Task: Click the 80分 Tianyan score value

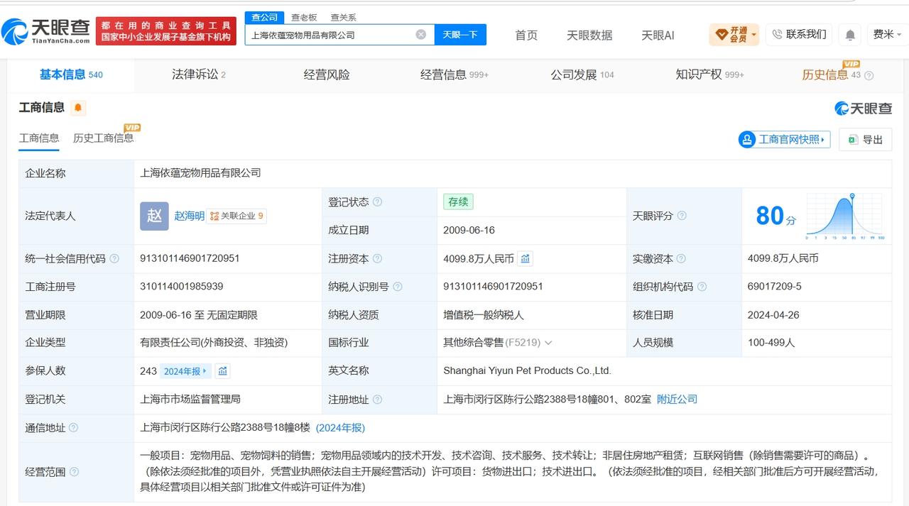Action: point(775,216)
